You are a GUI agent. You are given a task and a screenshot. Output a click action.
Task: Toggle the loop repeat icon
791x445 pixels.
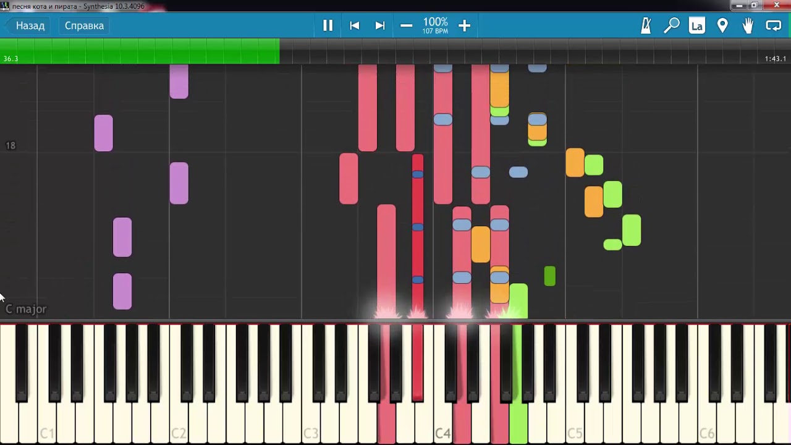774,25
